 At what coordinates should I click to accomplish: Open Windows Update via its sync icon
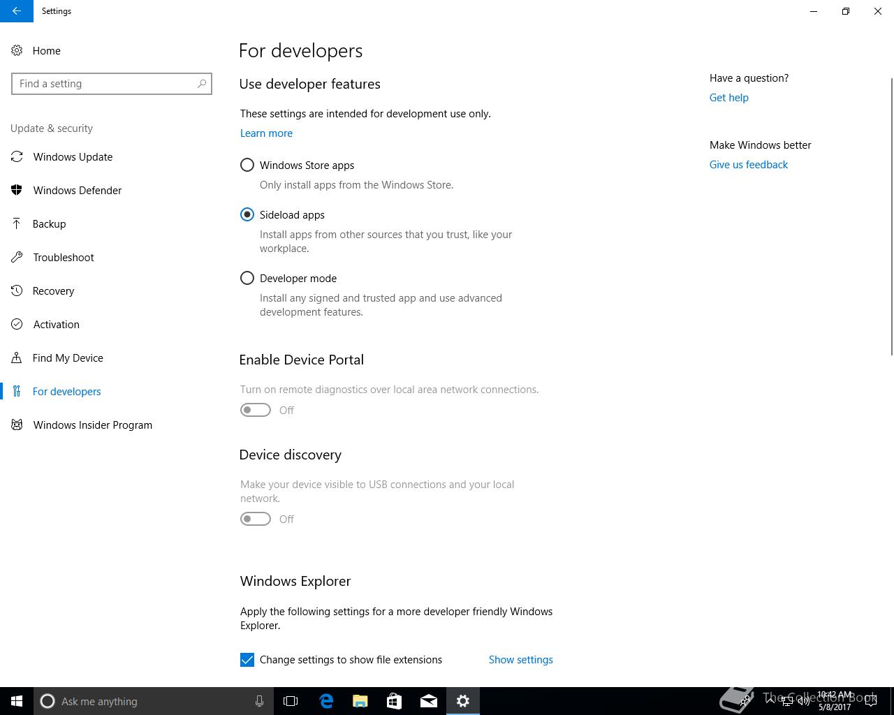click(17, 156)
